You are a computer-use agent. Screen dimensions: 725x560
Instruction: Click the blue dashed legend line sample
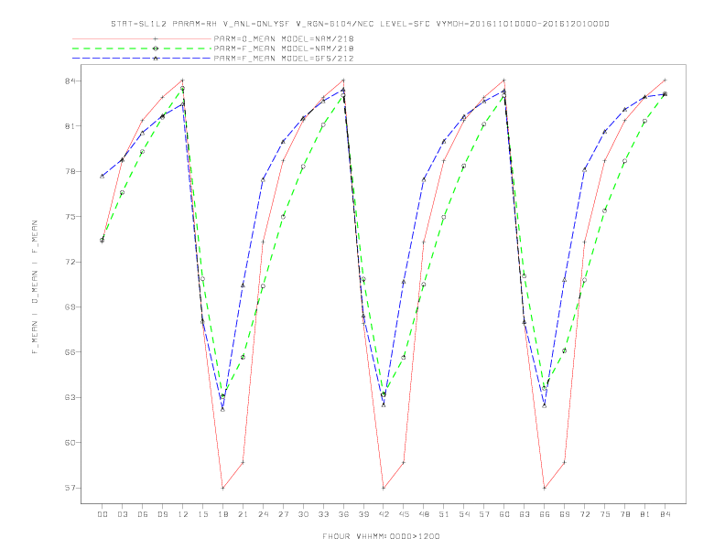tap(142, 59)
